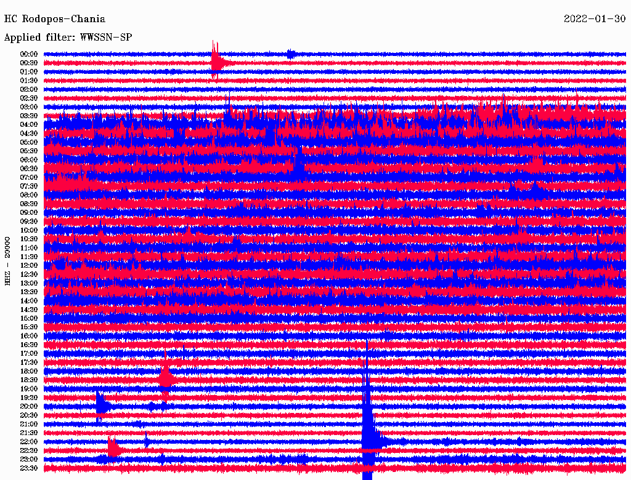The image size is (631, 480).
Task: Select the 14:00 time label
Action: (x=28, y=301)
